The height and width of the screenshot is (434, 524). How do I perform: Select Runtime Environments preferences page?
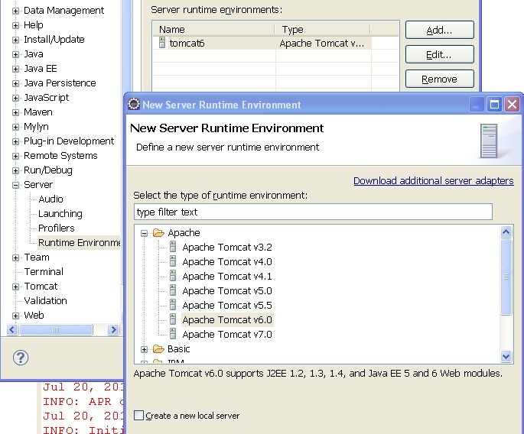click(80, 243)
